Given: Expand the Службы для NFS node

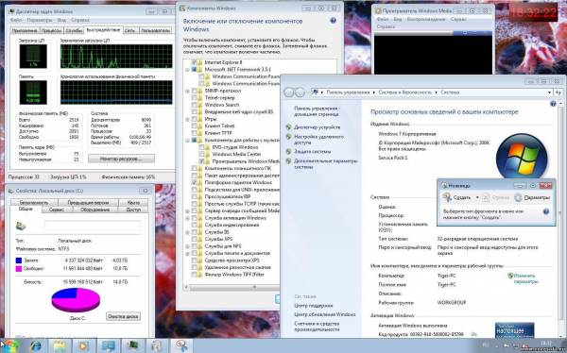Looking at the screenshot, I should (188, 246).
